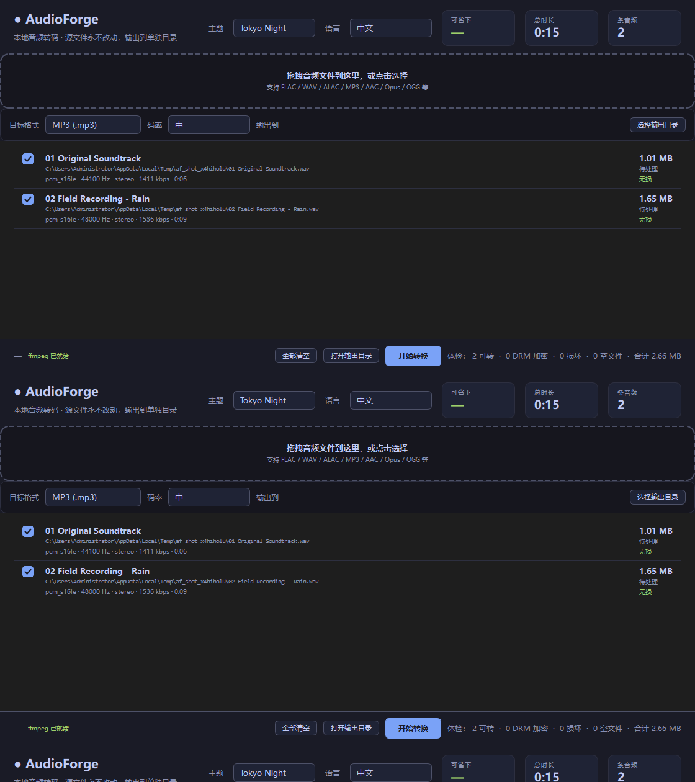The image size is (695, 782).
Task: Start conversion with the second 开始转换 button
Action: click(413, 728)
